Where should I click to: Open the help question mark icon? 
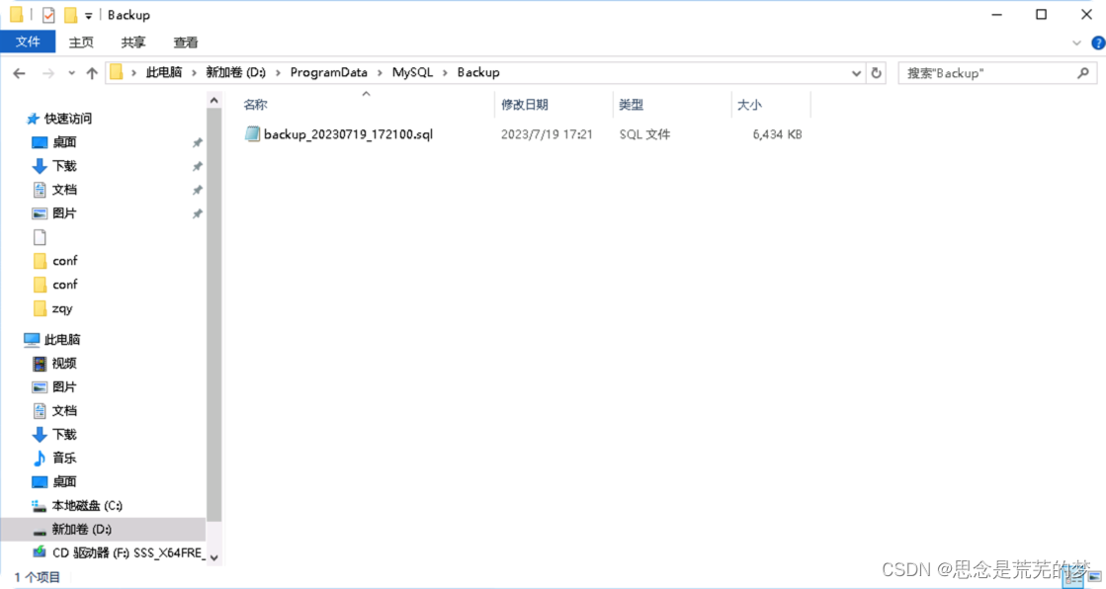[x=1098, y=43]
